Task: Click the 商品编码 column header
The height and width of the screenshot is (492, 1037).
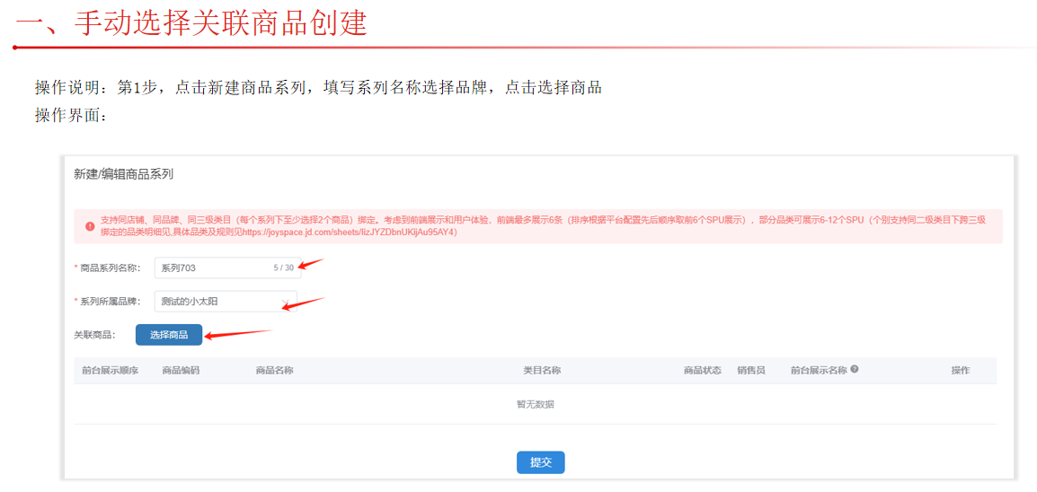Action: 181,370
